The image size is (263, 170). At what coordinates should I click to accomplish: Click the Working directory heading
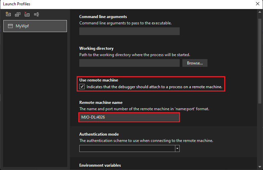coord(96,48)
